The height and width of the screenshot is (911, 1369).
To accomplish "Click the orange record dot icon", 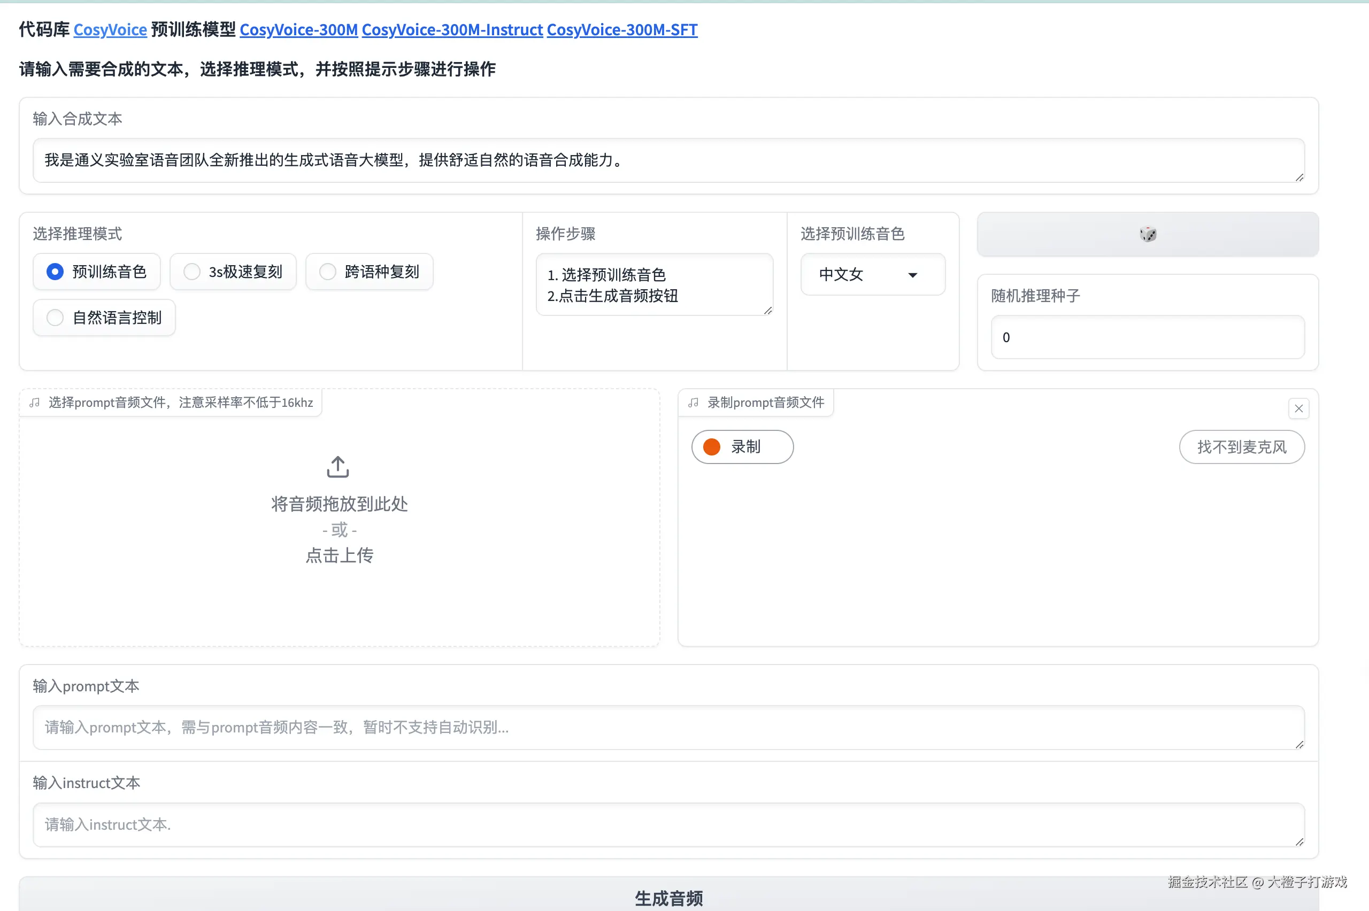I will click(x=711, y=447).
